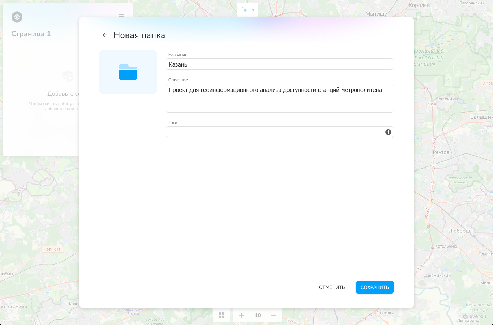Expand the cursor tool dropdown arrow
The width and height of the screenshot is (493, 325).
(253, 10)
